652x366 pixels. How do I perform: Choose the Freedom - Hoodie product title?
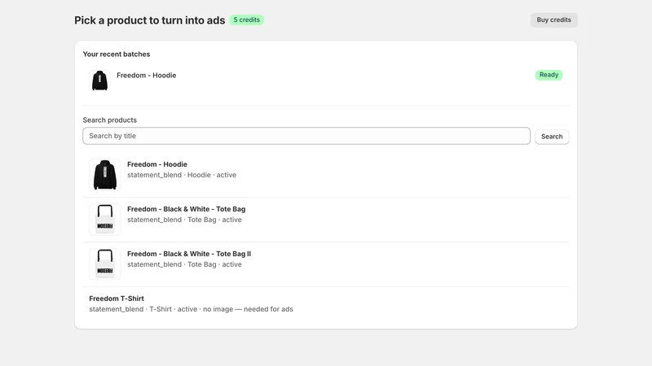(157, 164)
